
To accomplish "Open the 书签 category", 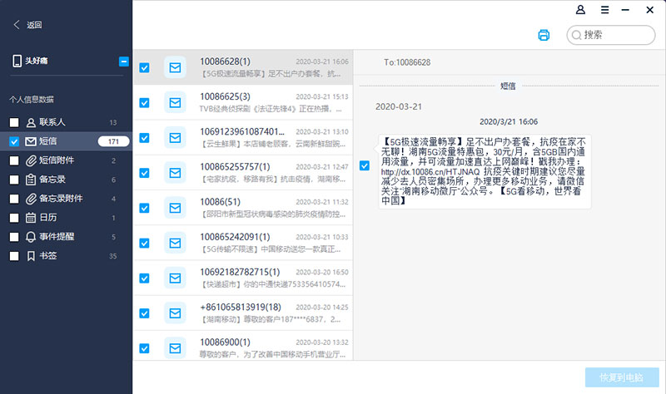I will point(47,255).
